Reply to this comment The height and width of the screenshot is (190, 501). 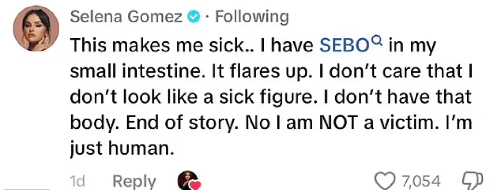coord(134,181)
